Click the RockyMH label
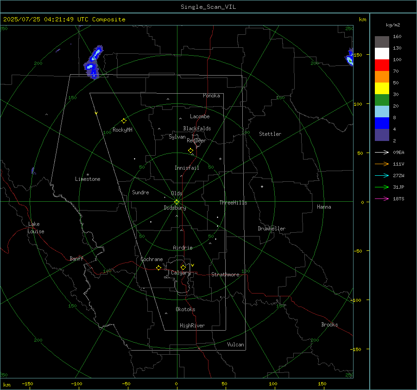The image size is (417, 390). tap(122, 130)
